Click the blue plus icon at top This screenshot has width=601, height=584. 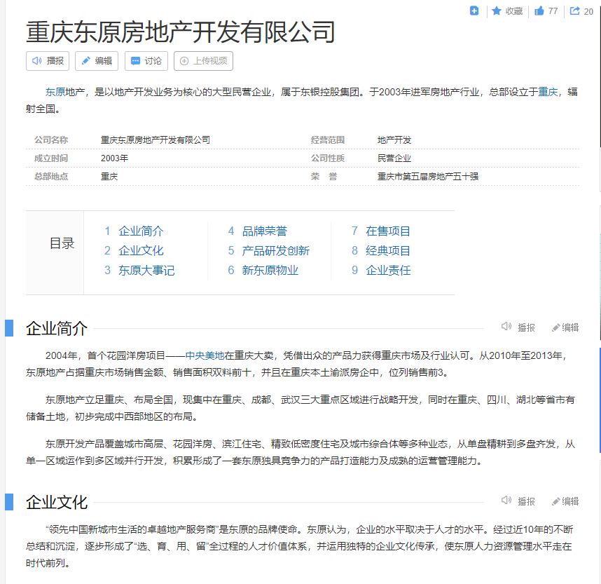tap(474, 11)
